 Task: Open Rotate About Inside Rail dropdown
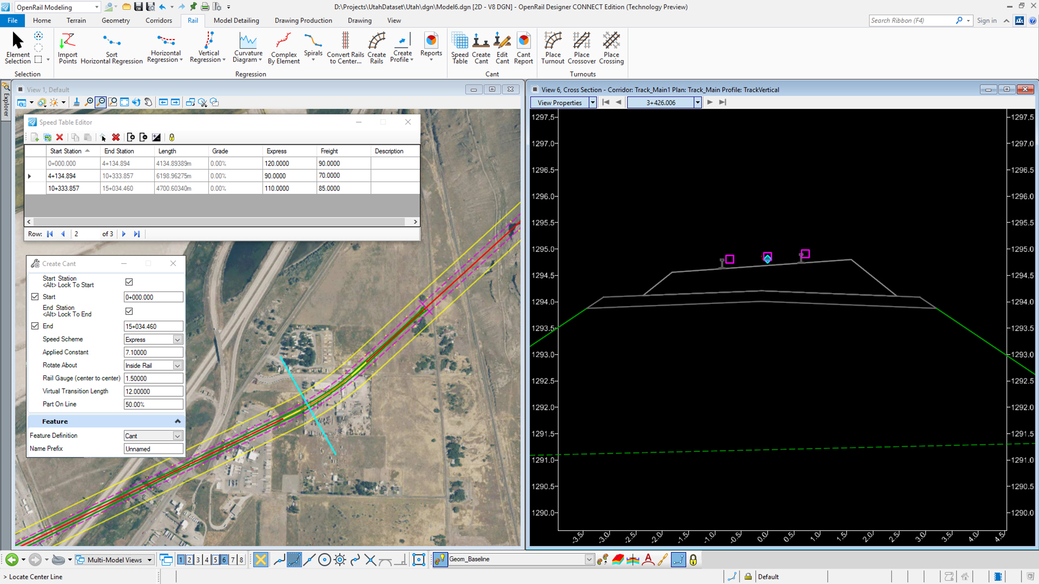click(177, 366)
